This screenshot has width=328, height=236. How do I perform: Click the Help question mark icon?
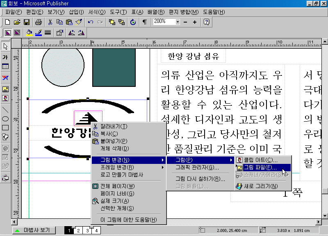click(x=207, y=22)
